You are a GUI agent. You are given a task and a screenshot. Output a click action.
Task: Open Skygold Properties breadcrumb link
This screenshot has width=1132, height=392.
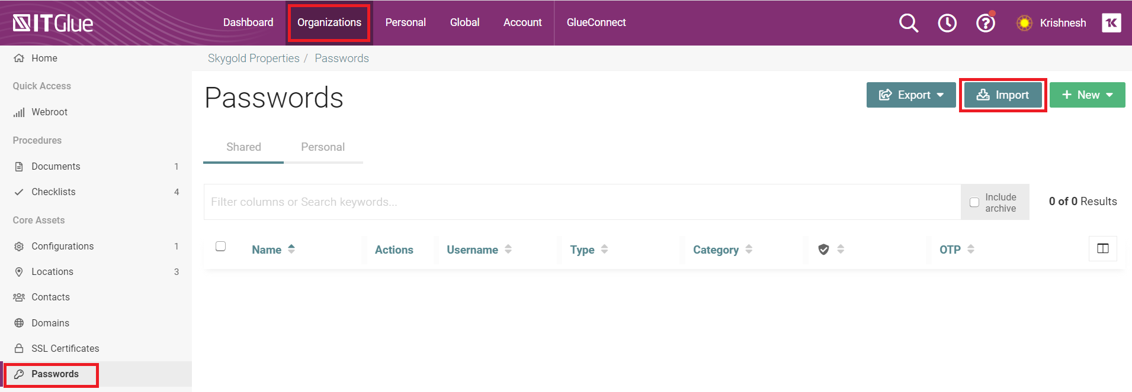coord(254,59)
